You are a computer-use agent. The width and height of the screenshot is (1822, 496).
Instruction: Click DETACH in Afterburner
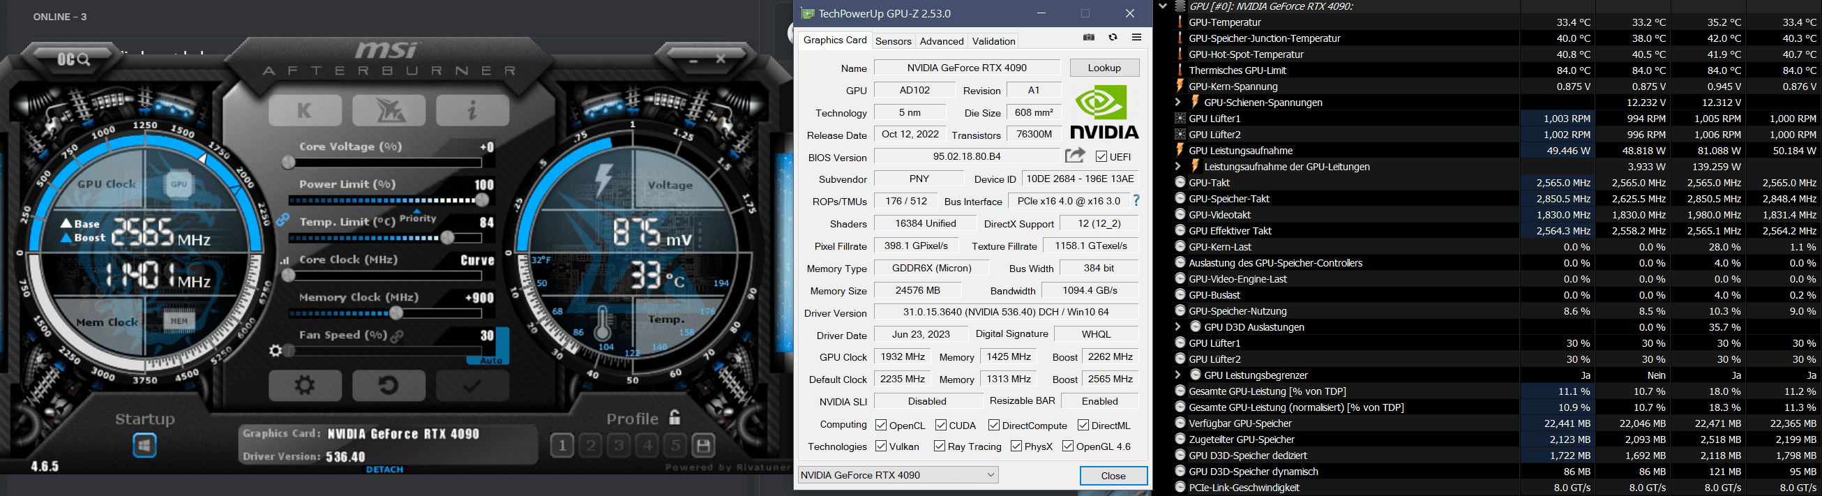pos(385,469)
